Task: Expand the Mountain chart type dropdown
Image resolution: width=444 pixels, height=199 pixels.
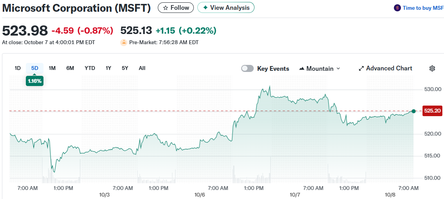Action: click(x=338, y=68)
